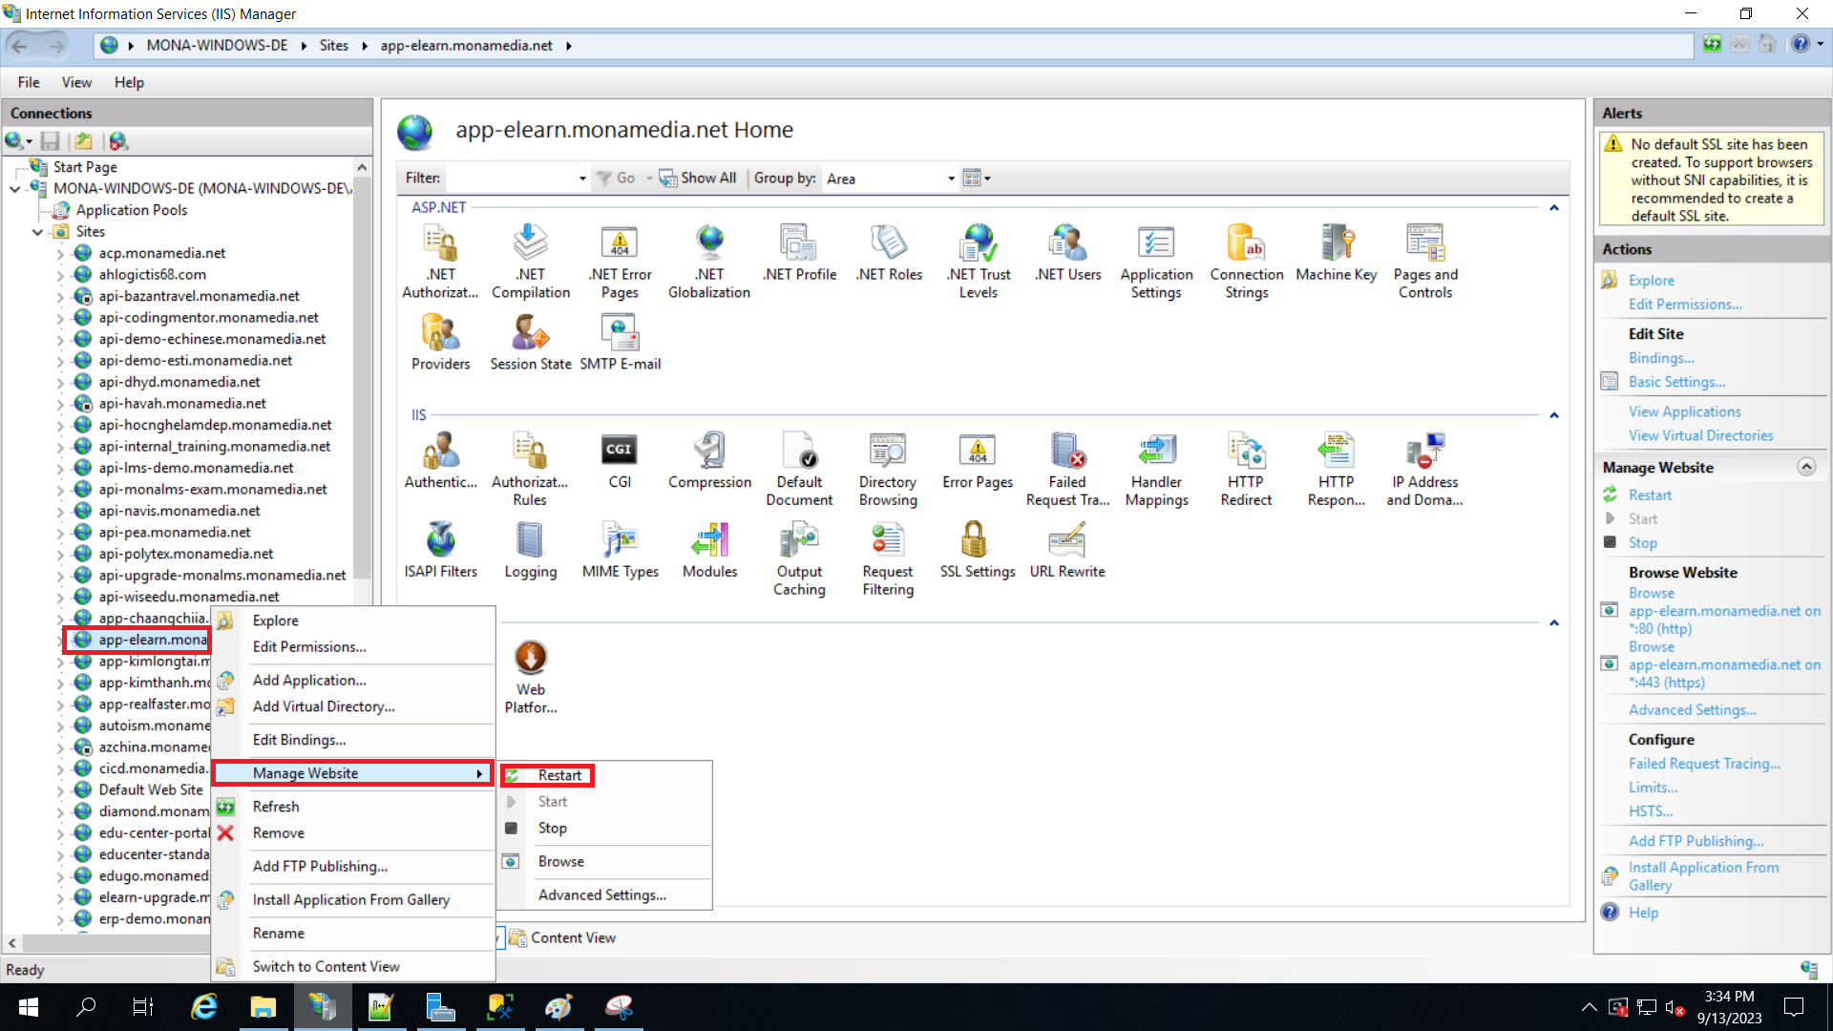Switch to Content View tab
This screenshot has height=1031, width=1833.
point(563,937)
